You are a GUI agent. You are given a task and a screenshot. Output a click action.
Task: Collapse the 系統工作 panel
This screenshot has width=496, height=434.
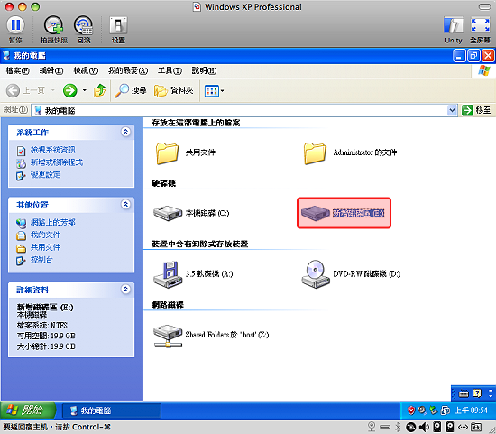(x=125, y=132)
